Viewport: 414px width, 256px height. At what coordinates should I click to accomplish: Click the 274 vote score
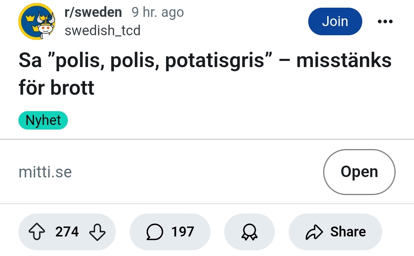[x=67, y=232]
